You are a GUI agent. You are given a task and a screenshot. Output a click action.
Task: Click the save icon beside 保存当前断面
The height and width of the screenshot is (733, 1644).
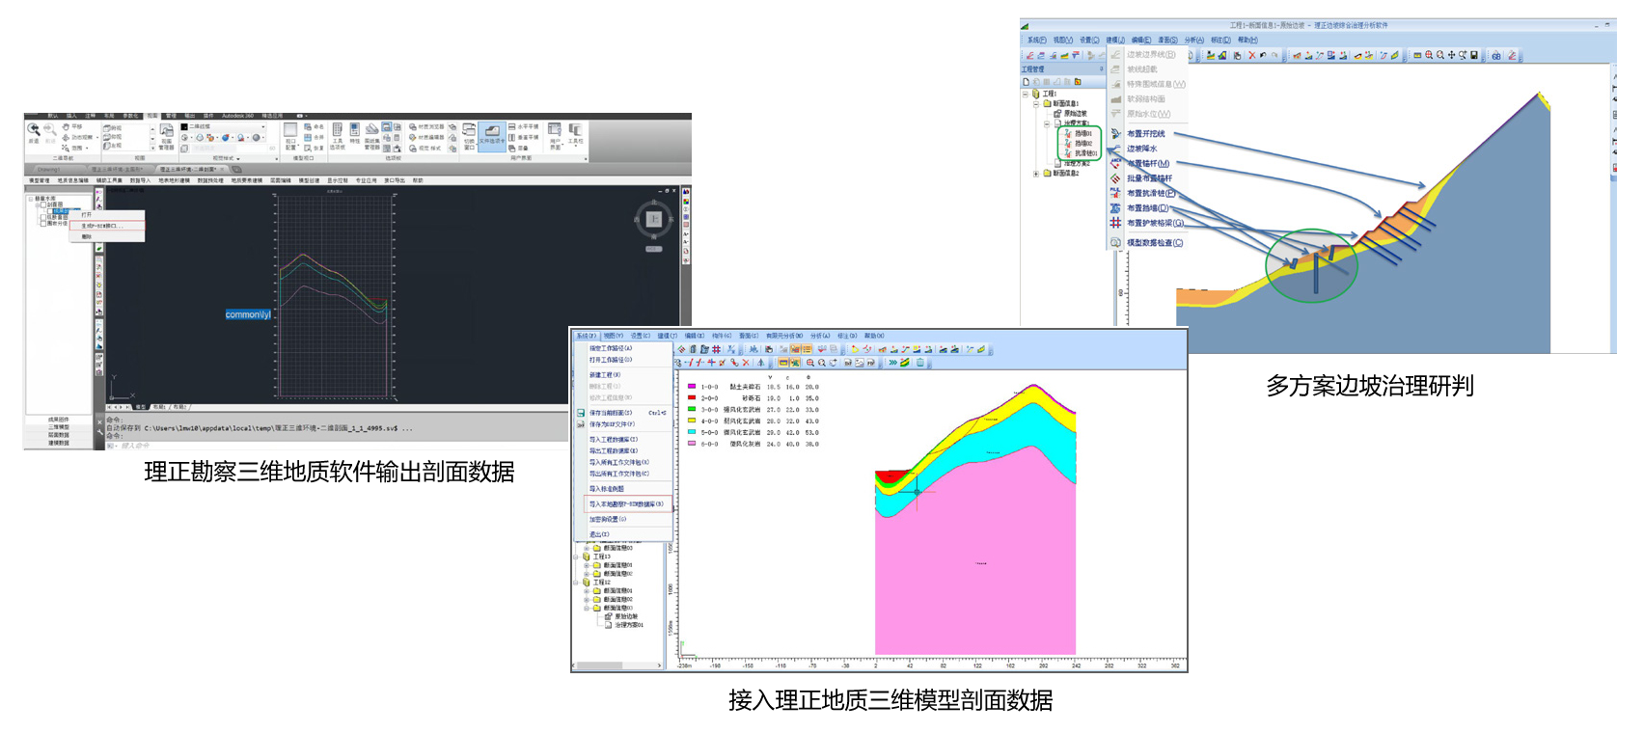pyautogui.click(x=581, y=413)
